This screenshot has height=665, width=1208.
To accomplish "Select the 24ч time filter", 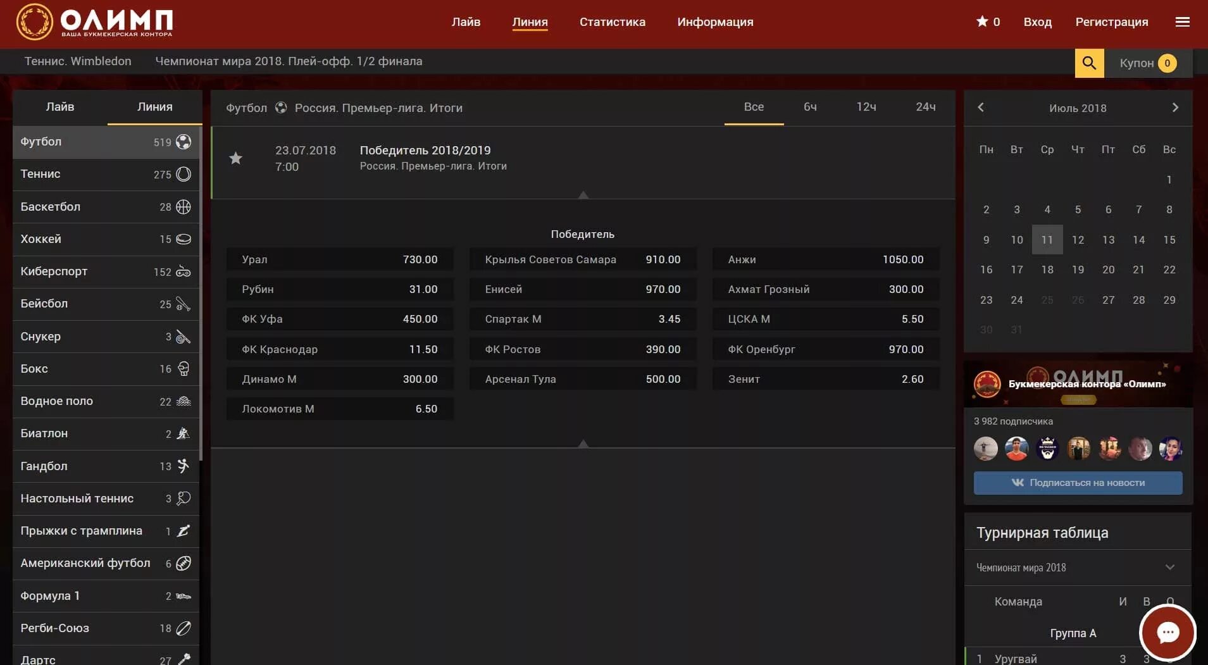I will [926, 107].
